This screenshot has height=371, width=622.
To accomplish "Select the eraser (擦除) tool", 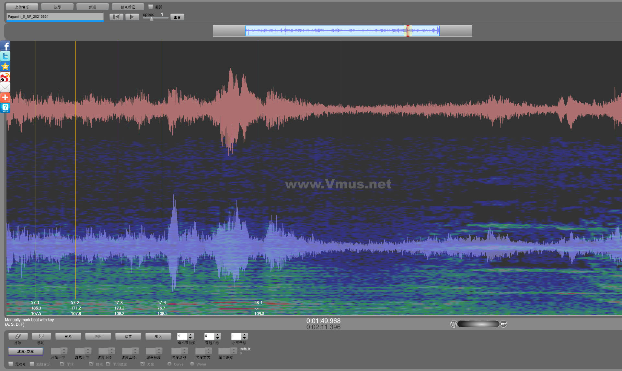I will pyautogui.click(x=18, y=336).
